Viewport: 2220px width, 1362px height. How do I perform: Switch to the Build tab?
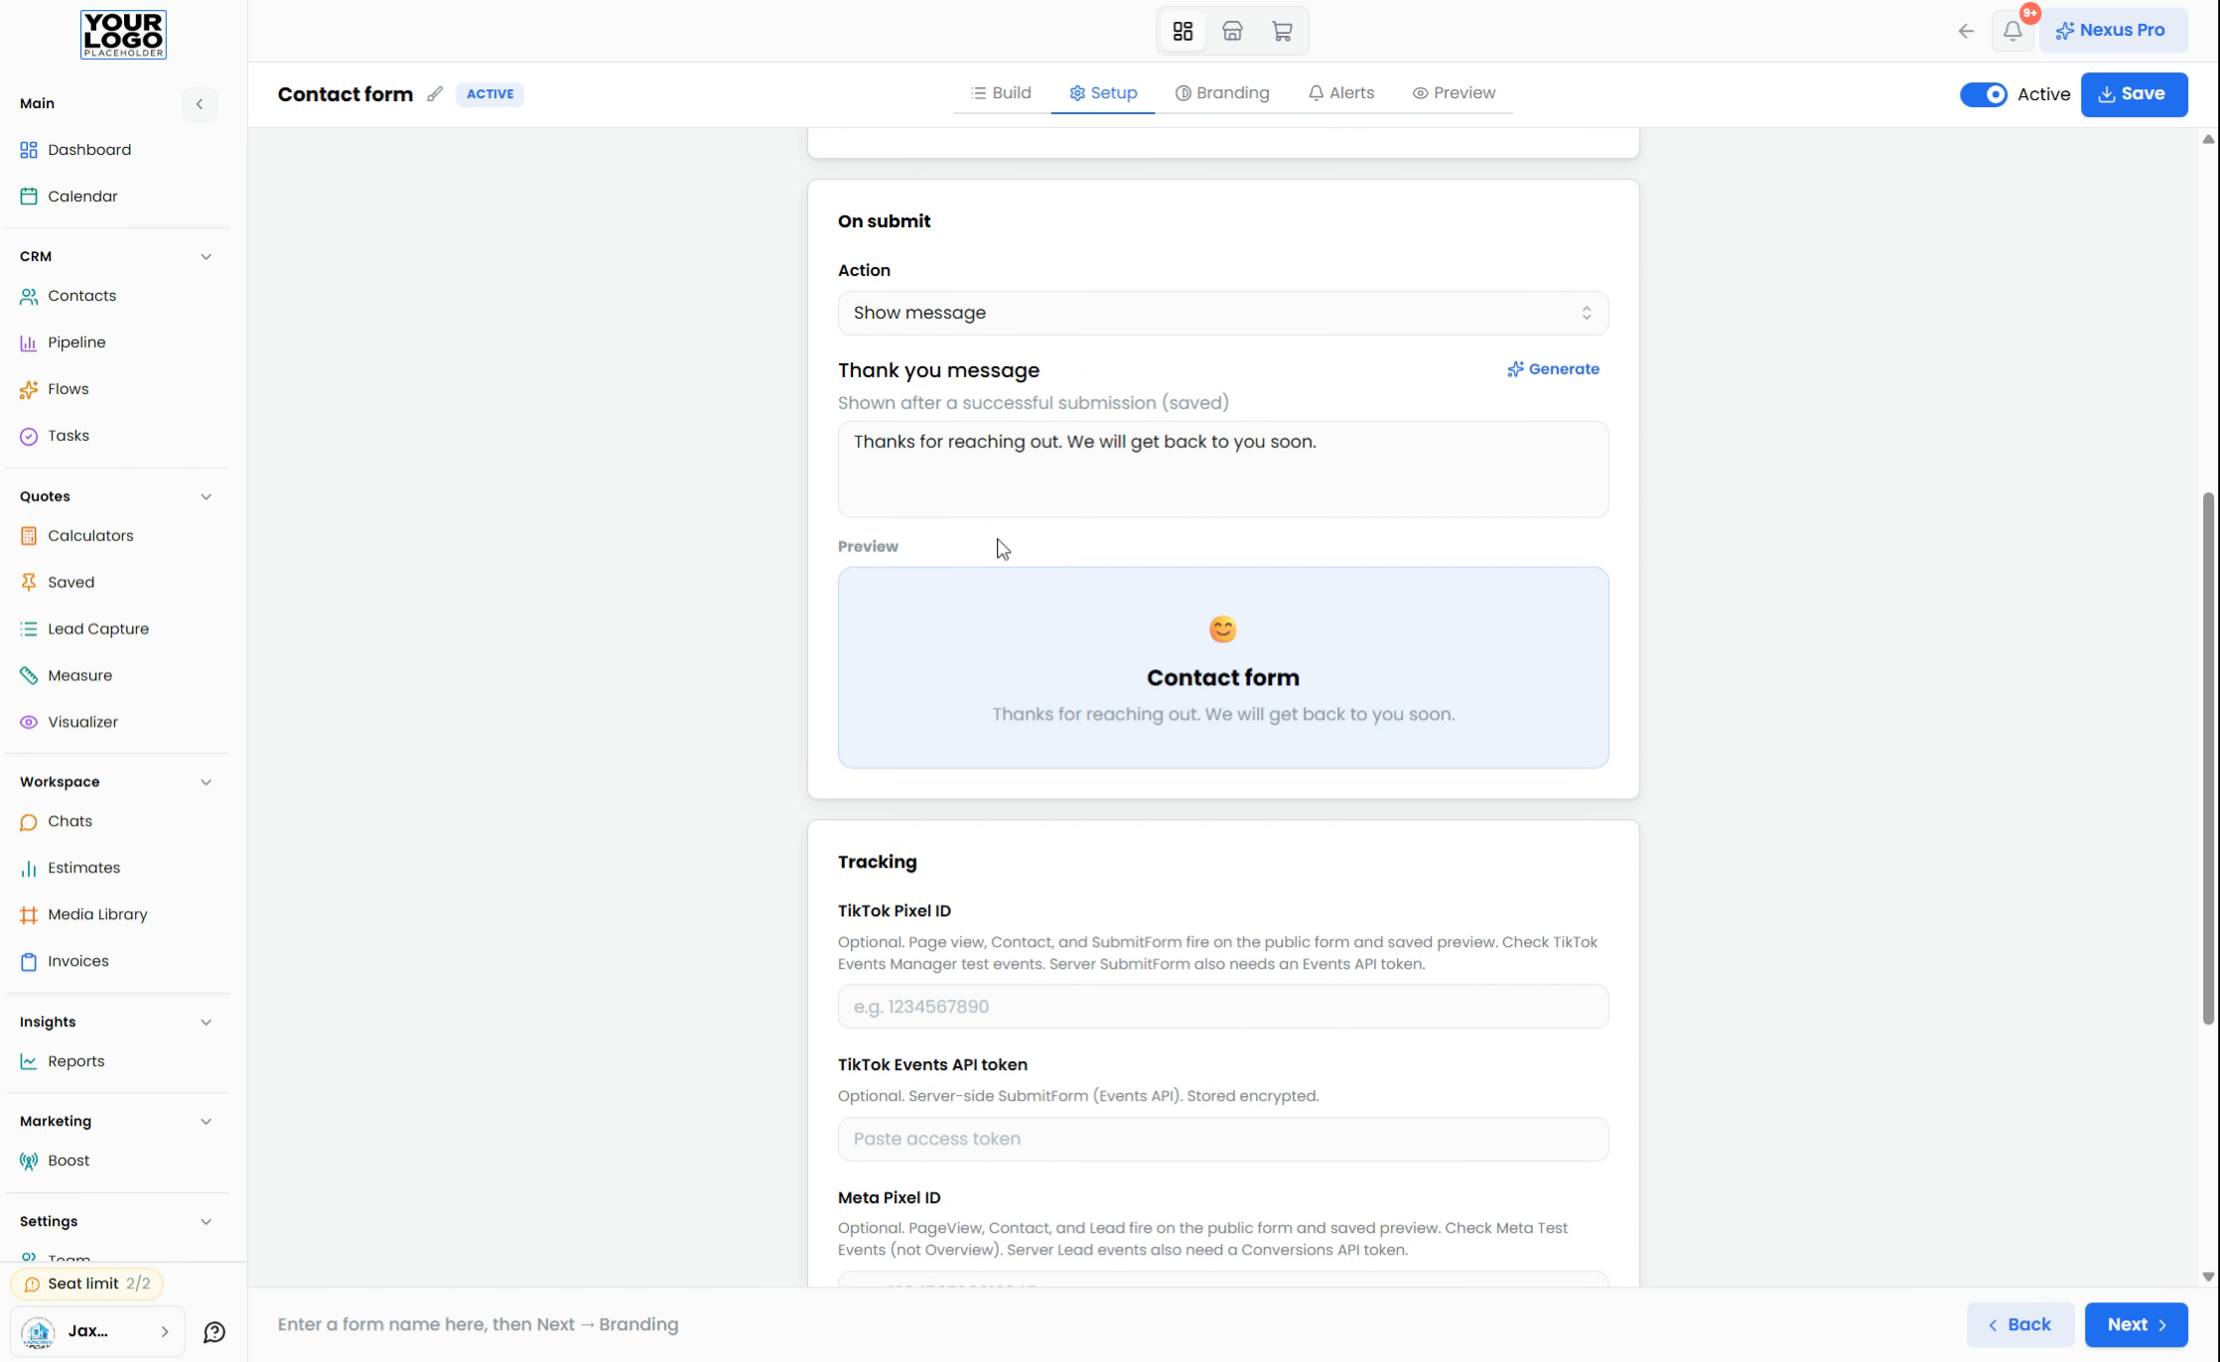[x=1001, y=93]
